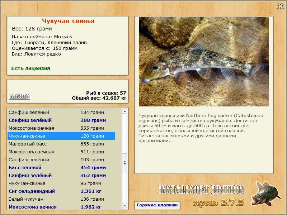Select Санфиш зелёный 134 грамм row

point(61,112)
